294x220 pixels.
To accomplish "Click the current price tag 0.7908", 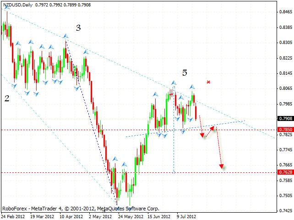I will tap(284, 118).
